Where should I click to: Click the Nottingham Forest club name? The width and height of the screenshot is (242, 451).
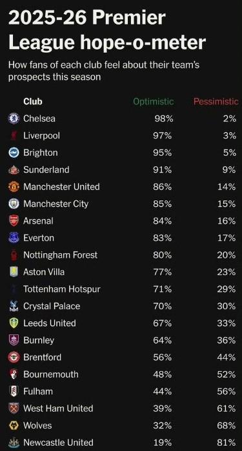click(x=61, y=255)
